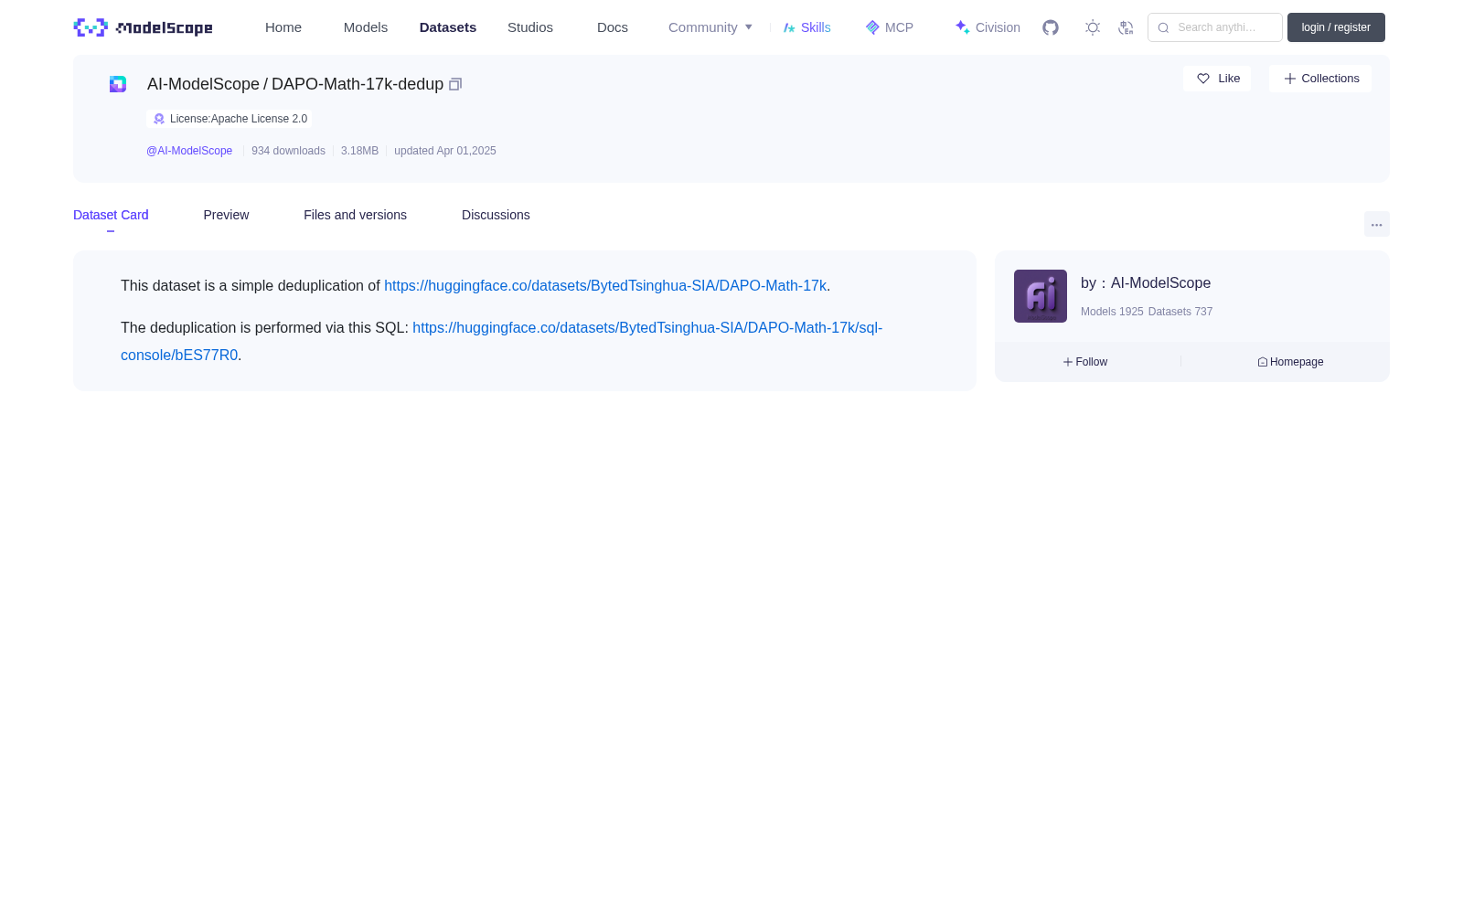1463x914 pixels.
Task: Click the @AI-ModelScope owner link
Action: [189, 151]
